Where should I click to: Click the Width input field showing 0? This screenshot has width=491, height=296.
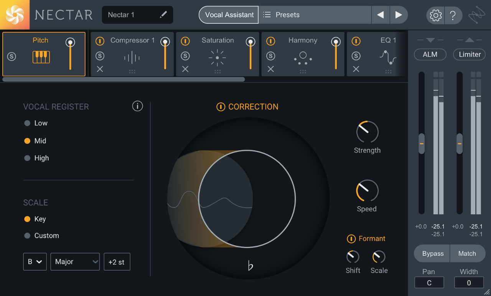(x=469, y=283)
